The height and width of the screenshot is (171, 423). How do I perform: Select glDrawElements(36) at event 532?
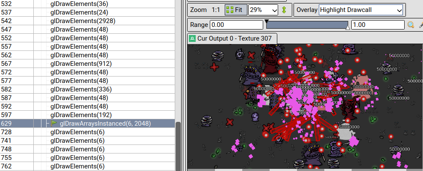79,4
